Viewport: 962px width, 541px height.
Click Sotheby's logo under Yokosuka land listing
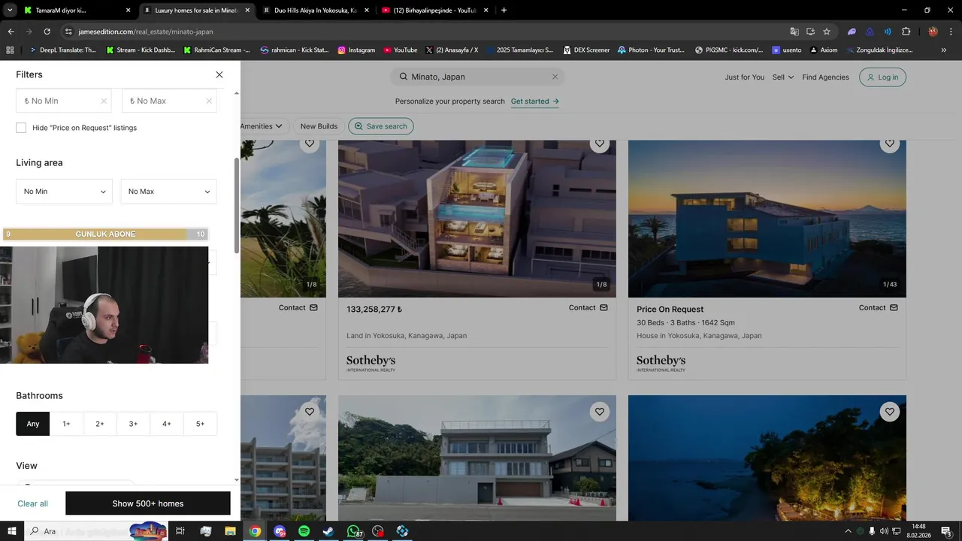[x=371, y=364]
